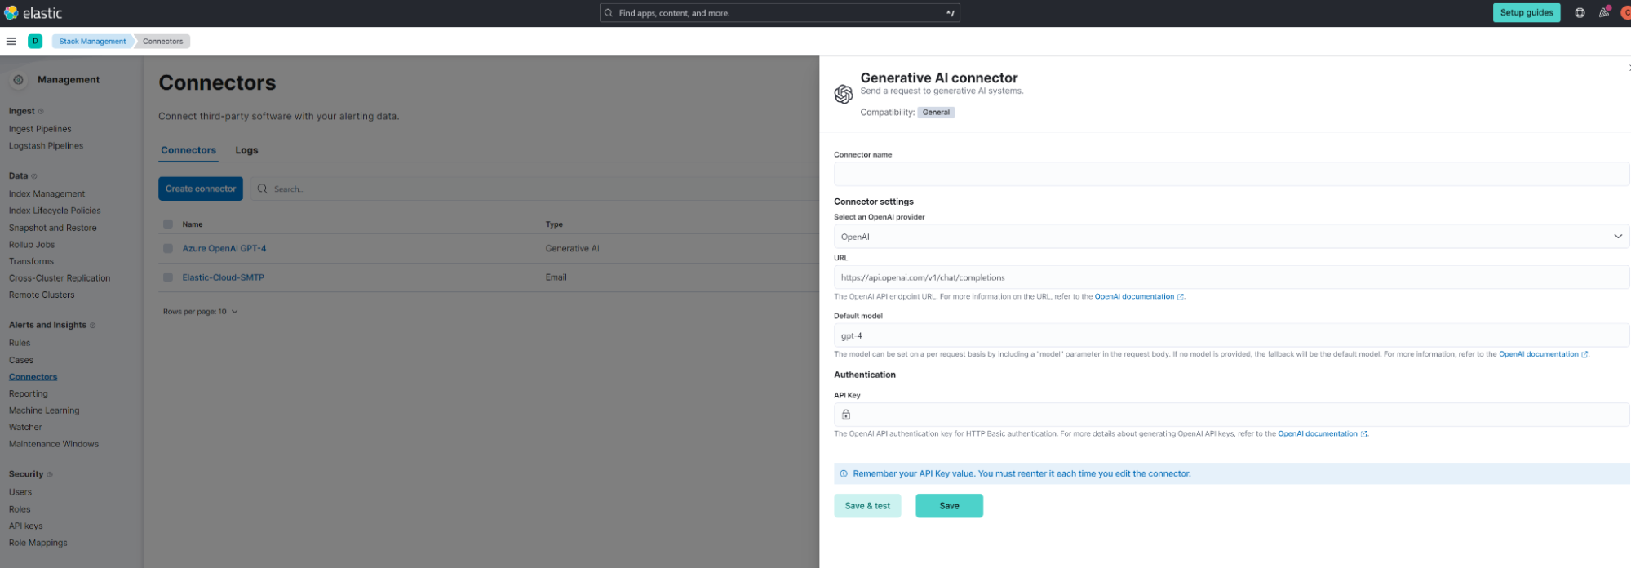Click the magnifier icon in global search
1631x568 pixels.
click(x=609, y=13)
